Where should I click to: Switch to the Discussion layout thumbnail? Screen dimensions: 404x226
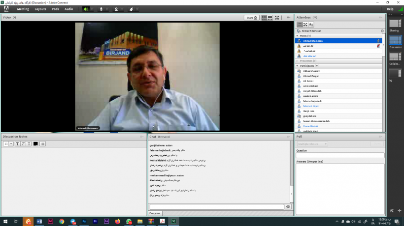point(395,40)
